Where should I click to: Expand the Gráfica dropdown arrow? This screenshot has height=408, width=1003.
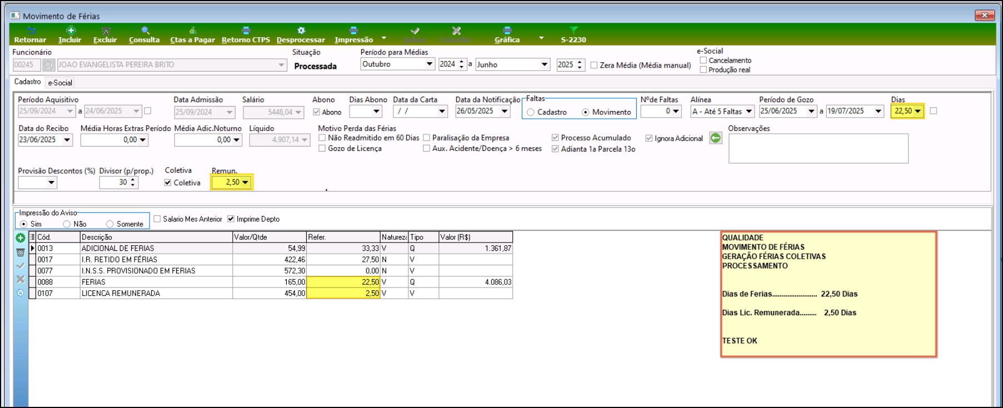(x=541, y=38)
